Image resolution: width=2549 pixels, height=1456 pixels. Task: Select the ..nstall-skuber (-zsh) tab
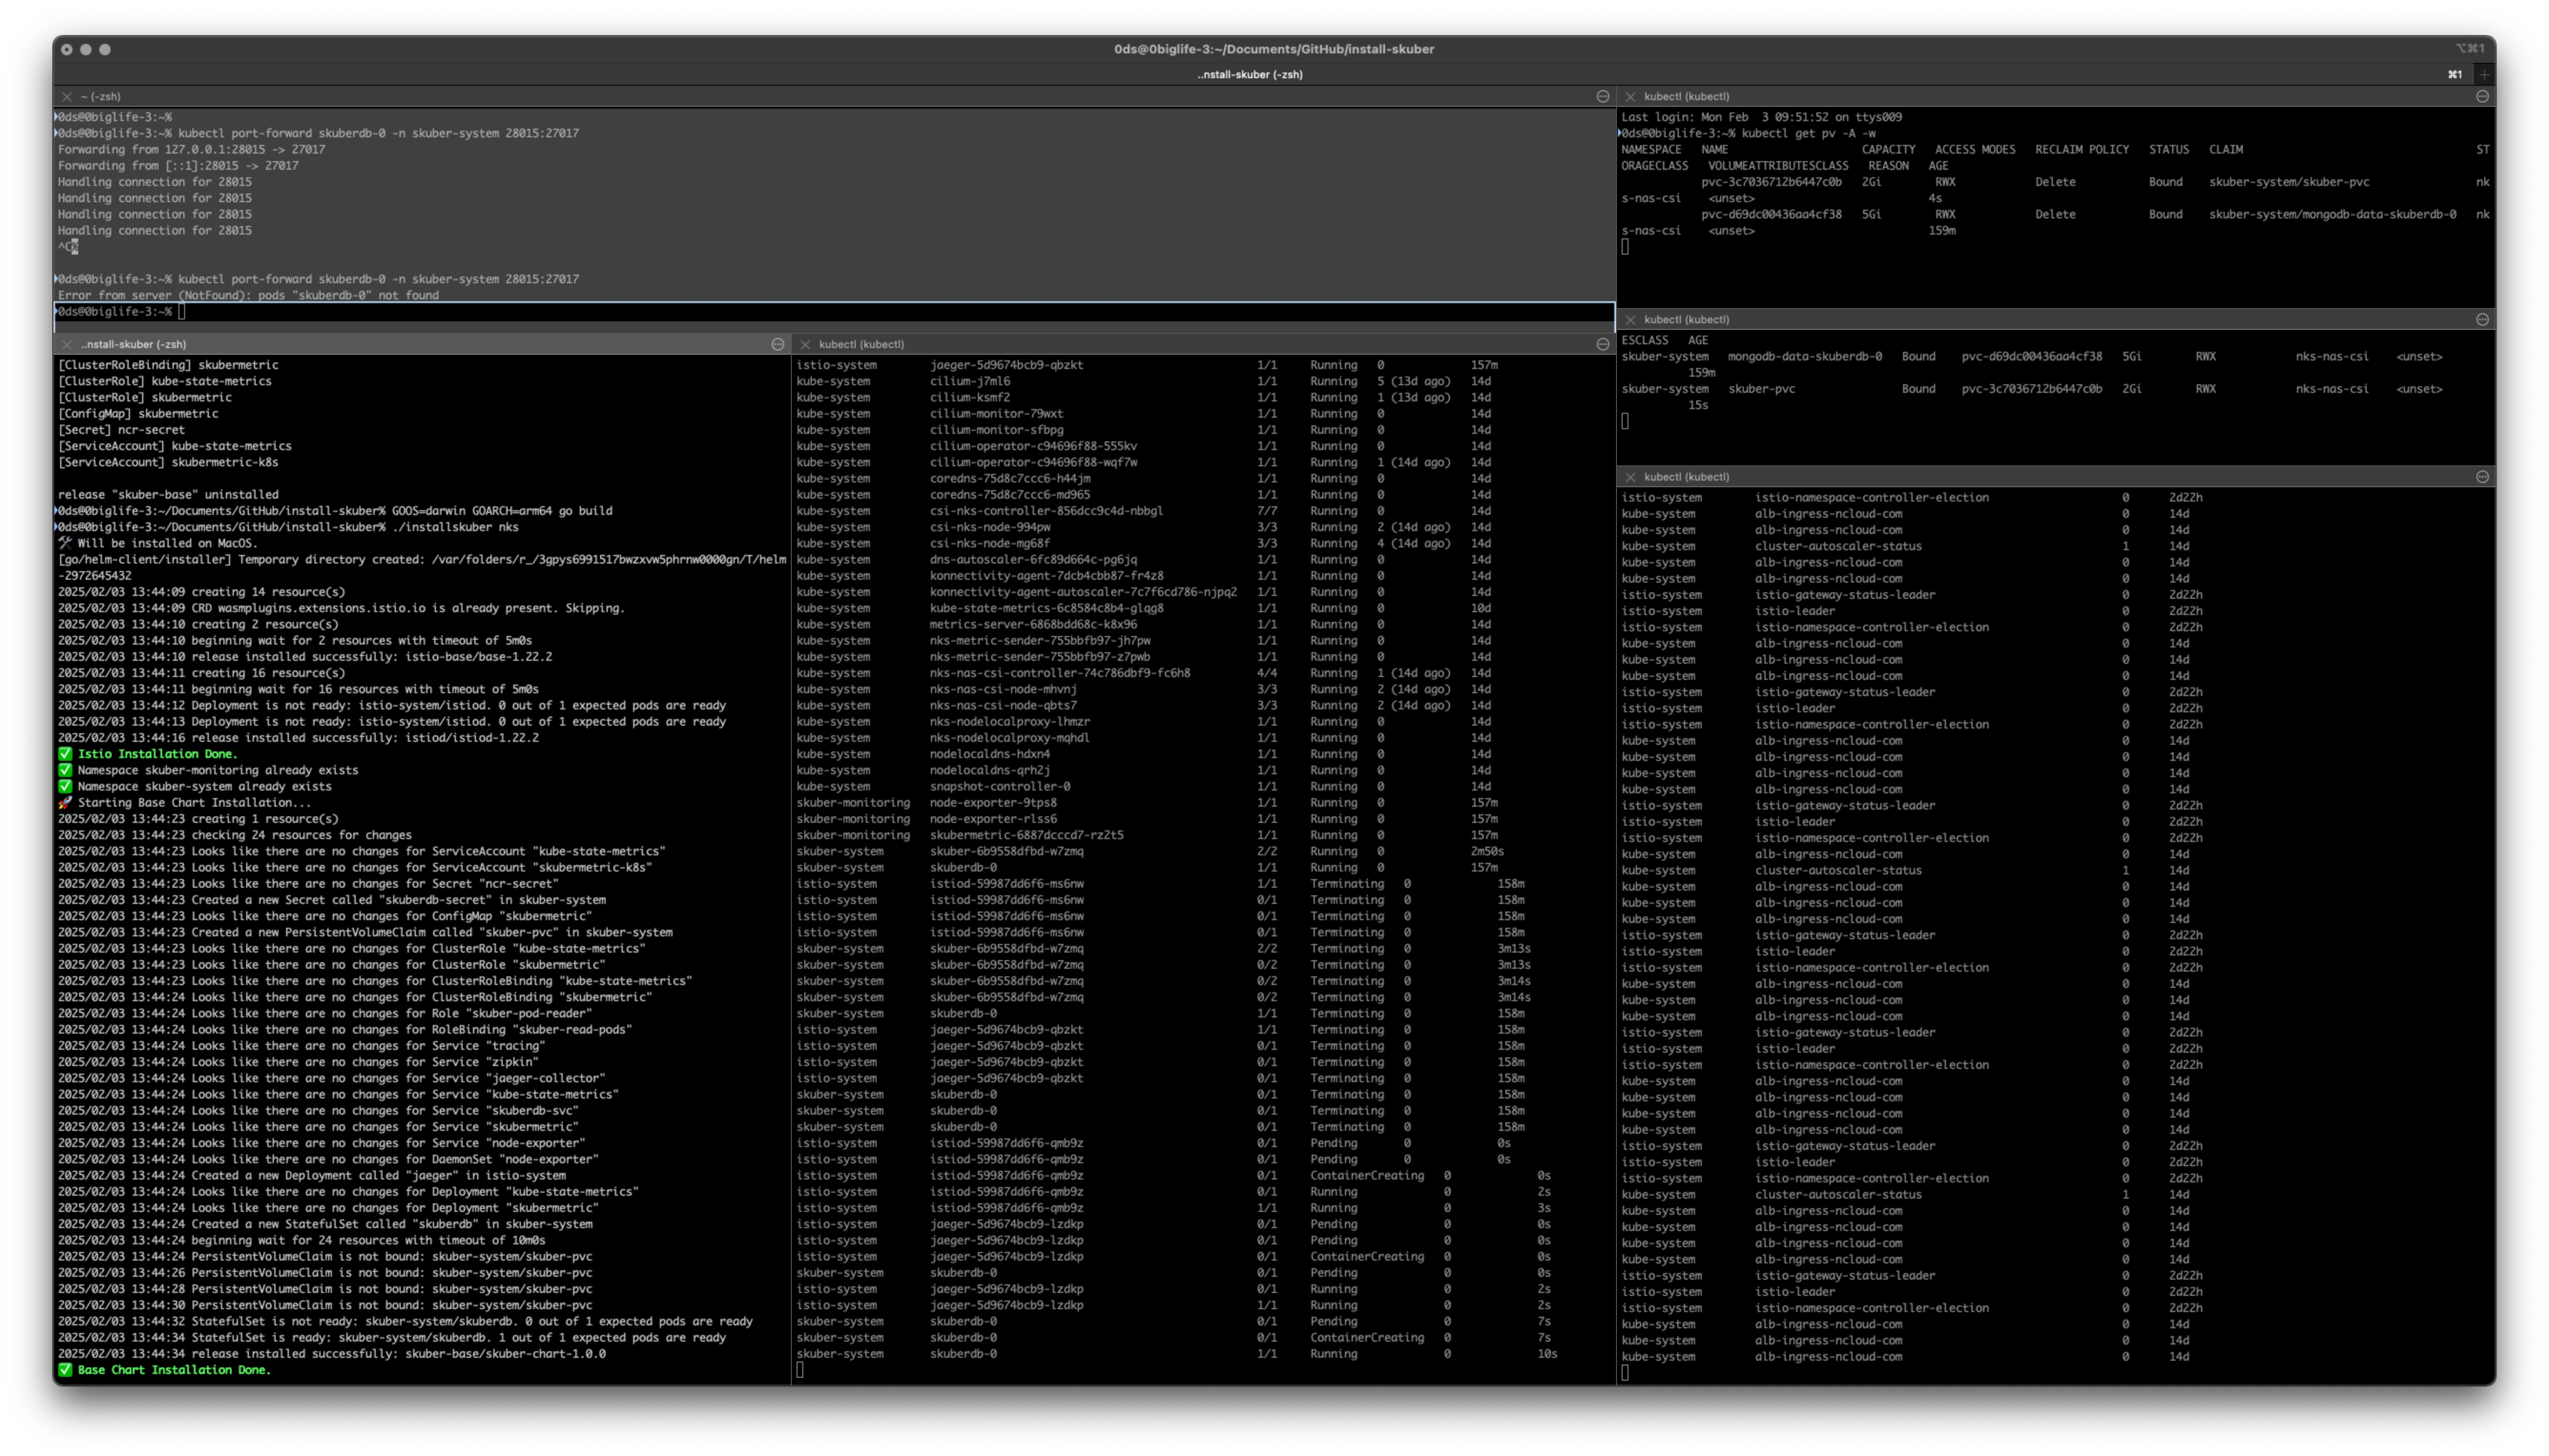1250,74
